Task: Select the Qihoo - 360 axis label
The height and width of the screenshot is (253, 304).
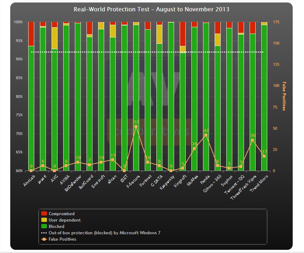Action: pyautogui.click(x=212, y=184)
